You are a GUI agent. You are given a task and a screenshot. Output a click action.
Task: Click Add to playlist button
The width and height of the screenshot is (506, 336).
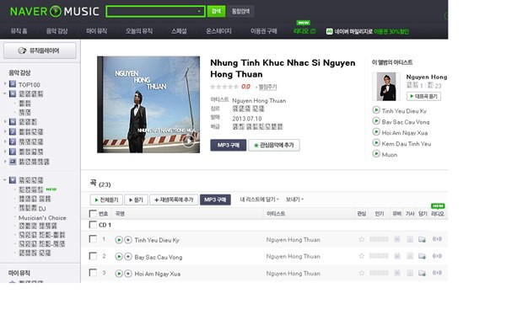174,200
